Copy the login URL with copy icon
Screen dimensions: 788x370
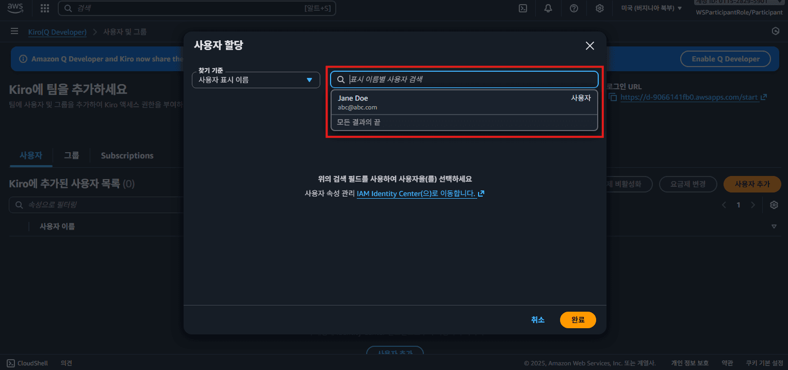click(613, 97)
